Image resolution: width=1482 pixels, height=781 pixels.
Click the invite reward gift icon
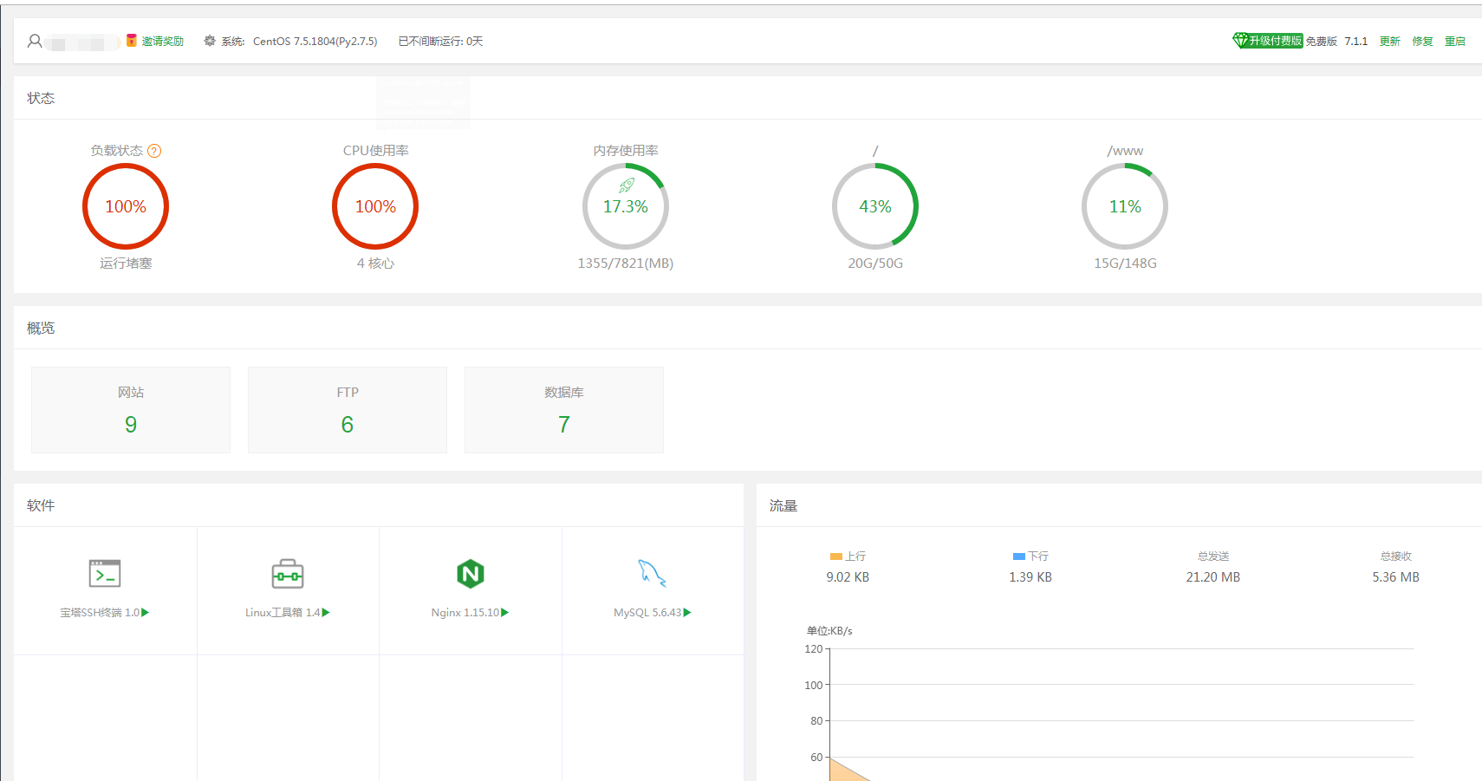132,41
